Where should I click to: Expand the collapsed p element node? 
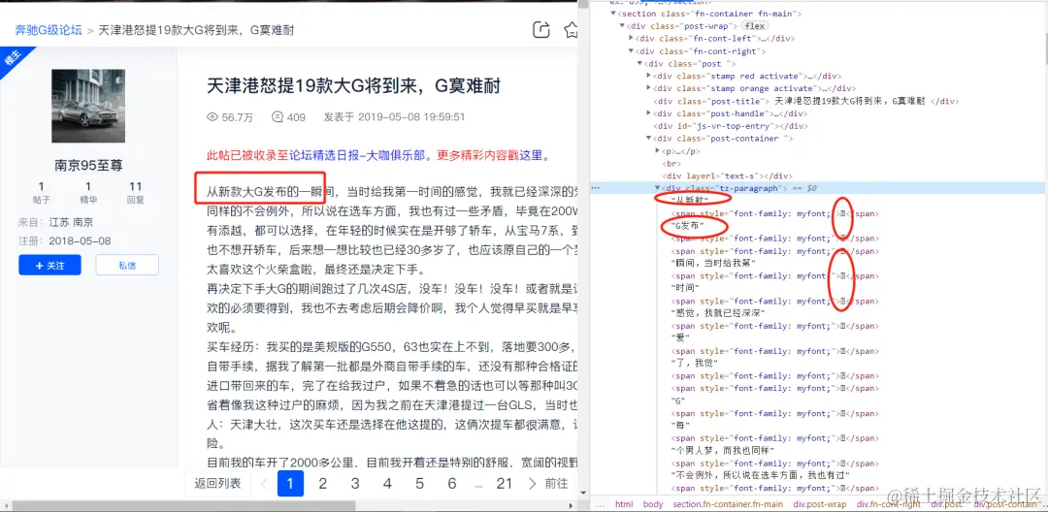[x=657, y=151]
